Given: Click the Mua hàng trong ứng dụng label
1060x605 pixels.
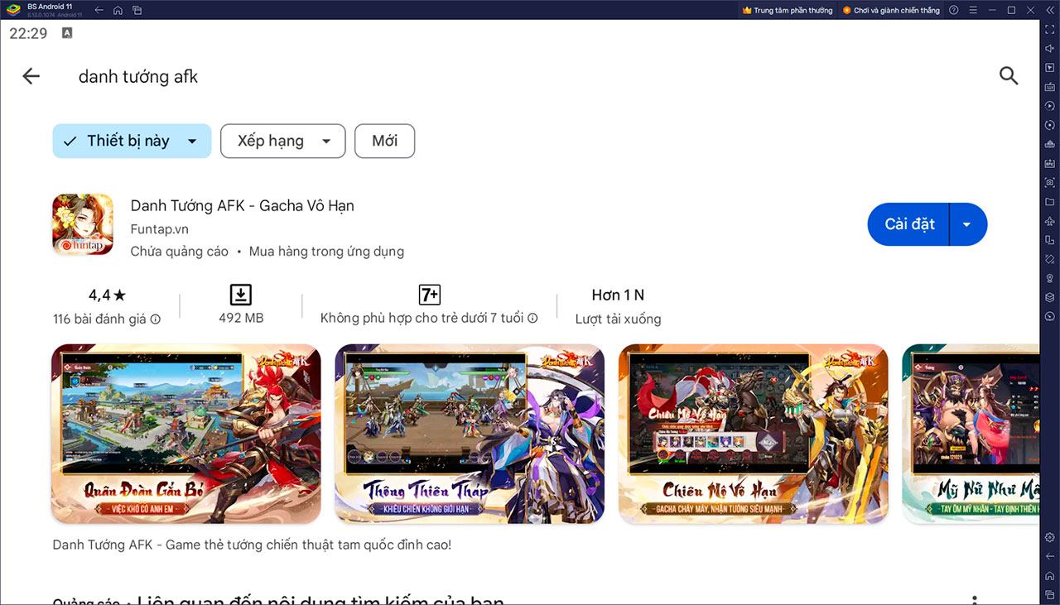Looking at the screenshot, I should point(326,251).
